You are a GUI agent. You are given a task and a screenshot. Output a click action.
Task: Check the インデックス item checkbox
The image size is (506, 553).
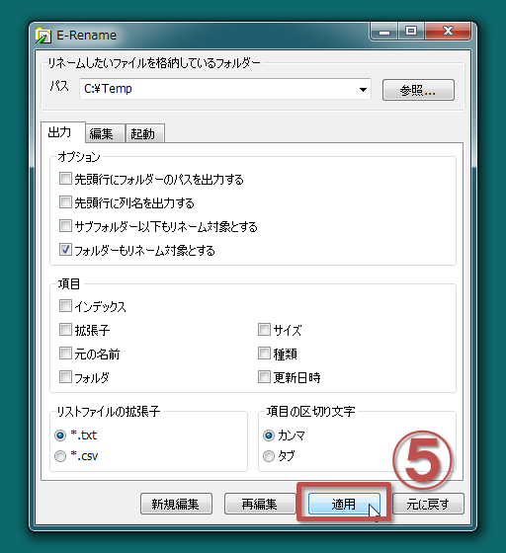(x=65, y=306)
